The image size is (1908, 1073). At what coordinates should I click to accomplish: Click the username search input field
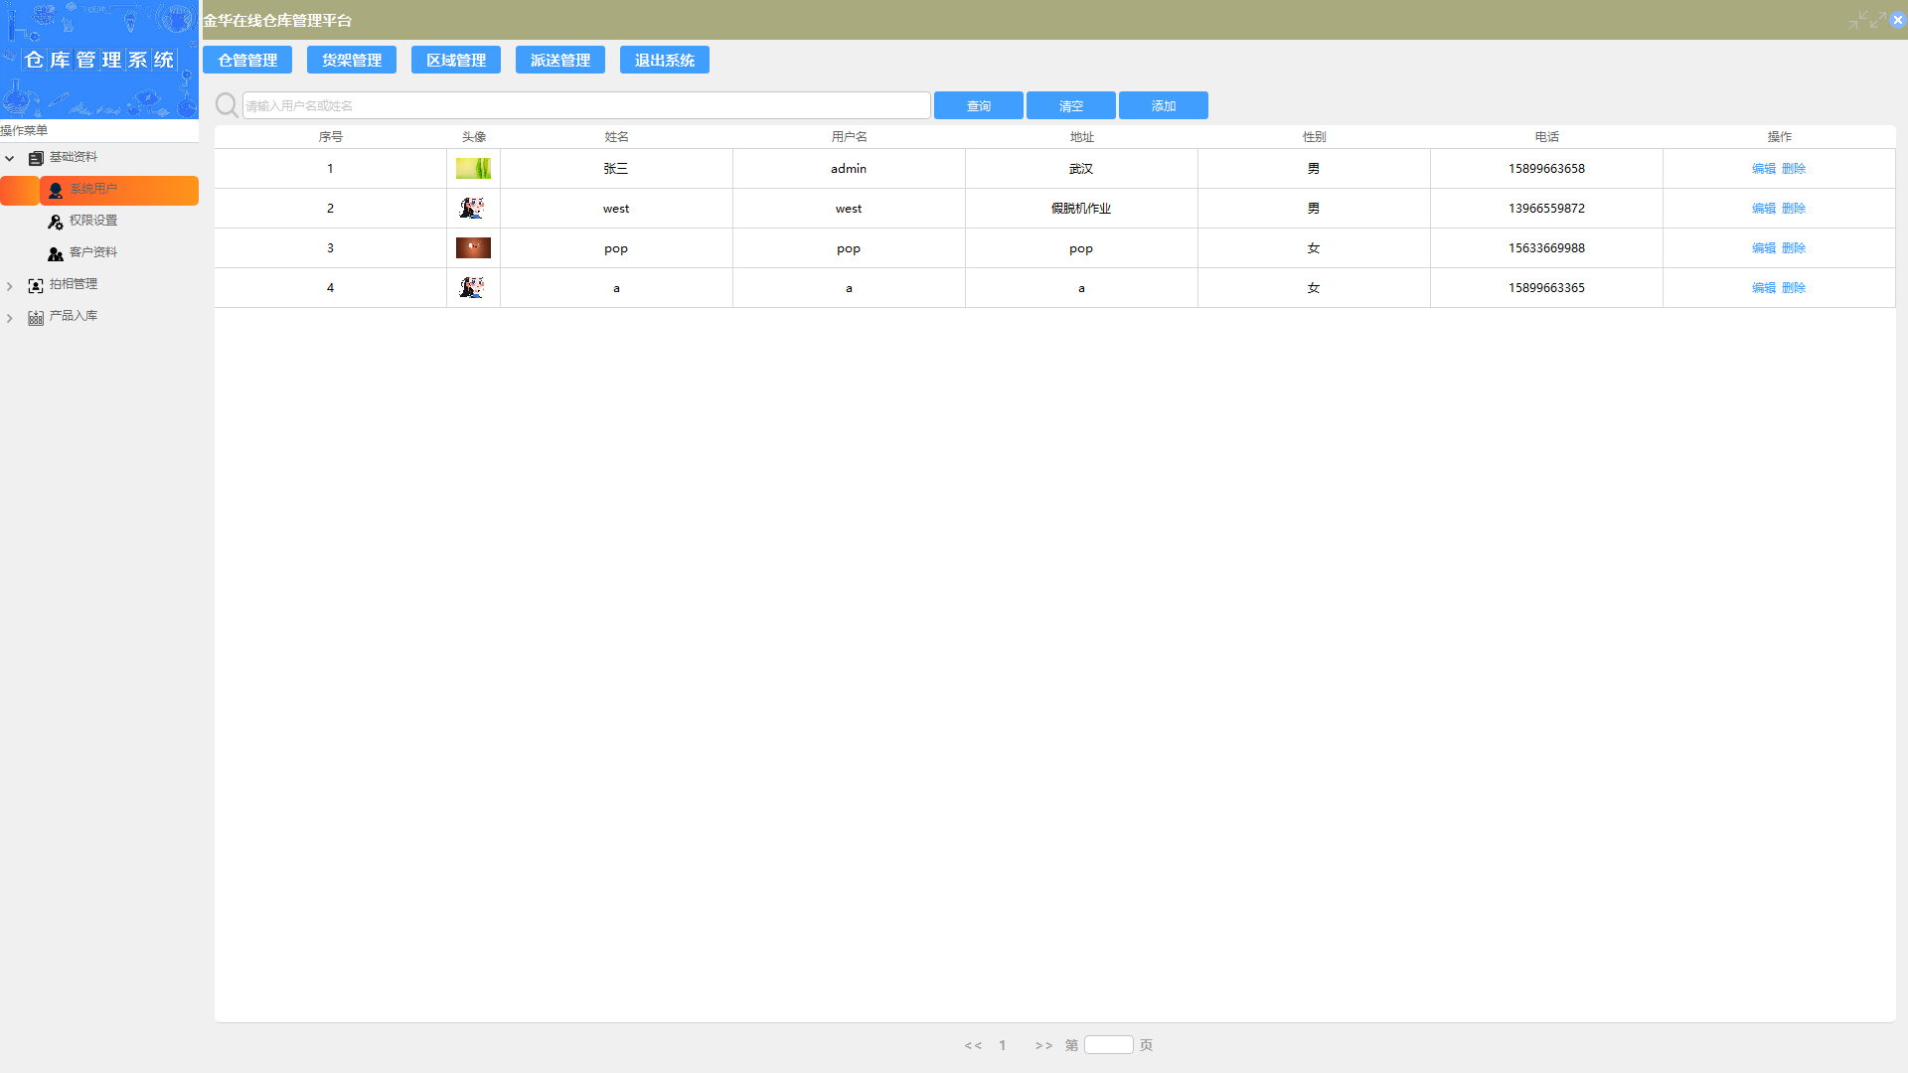point(586,105)
